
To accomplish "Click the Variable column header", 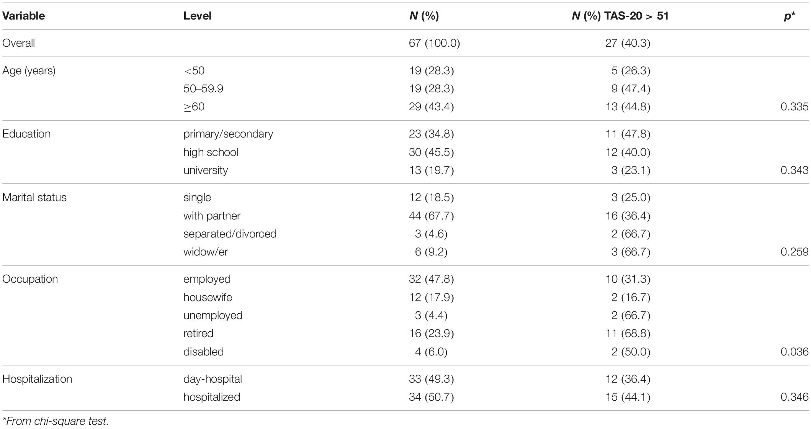I will click(24, 16).
